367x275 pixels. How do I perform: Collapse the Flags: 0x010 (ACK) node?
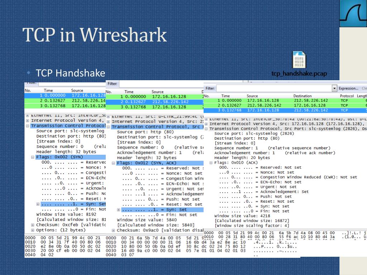tap(211, 163)
